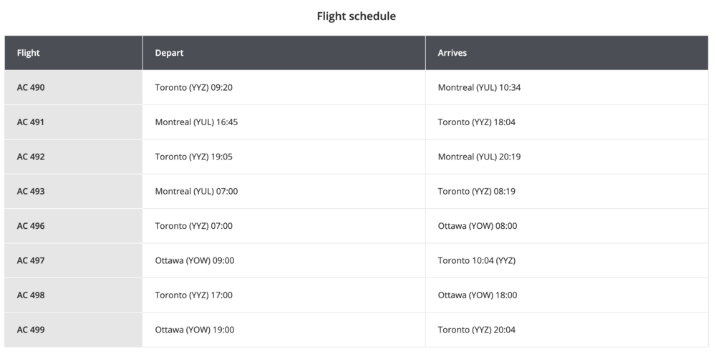Viewport: 716px width, 354px height.
Task: Click the Toronto (YYZ) 08:19 arrival cell
Action: pos(476,192)
